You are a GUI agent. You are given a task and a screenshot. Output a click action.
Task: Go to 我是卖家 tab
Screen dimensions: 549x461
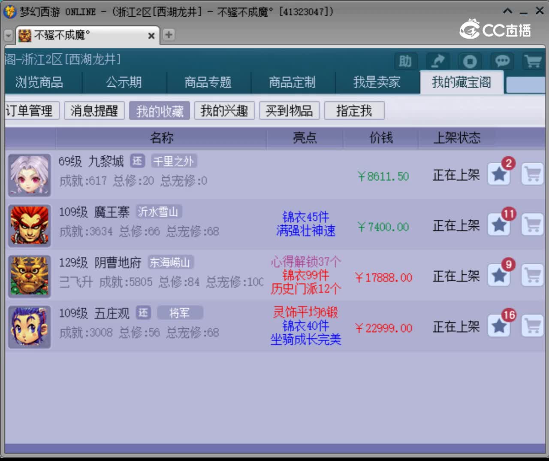pos(377,82)
